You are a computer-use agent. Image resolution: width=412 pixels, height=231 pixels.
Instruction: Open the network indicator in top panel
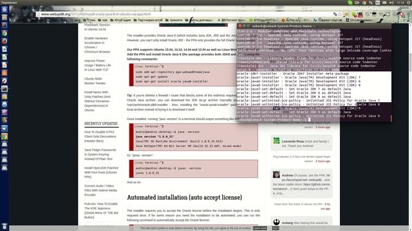tap(371, 3)
